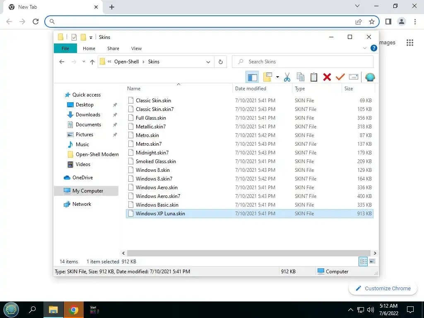Open Explorer help question mark icon

pos(374,48)
